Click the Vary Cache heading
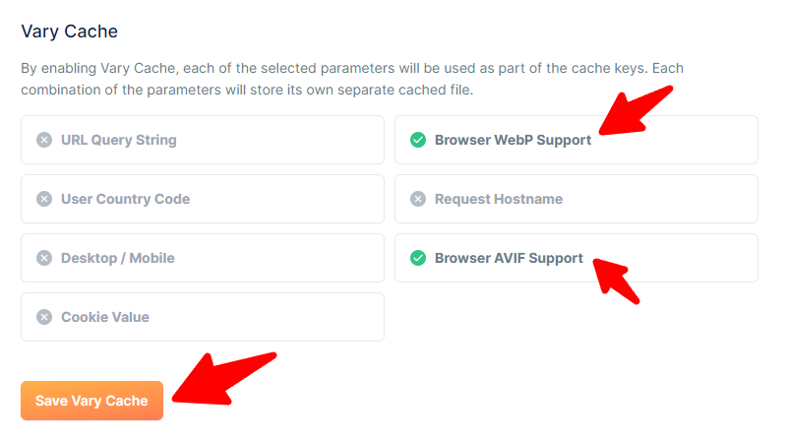787x441 pixels. coord(69,31)
